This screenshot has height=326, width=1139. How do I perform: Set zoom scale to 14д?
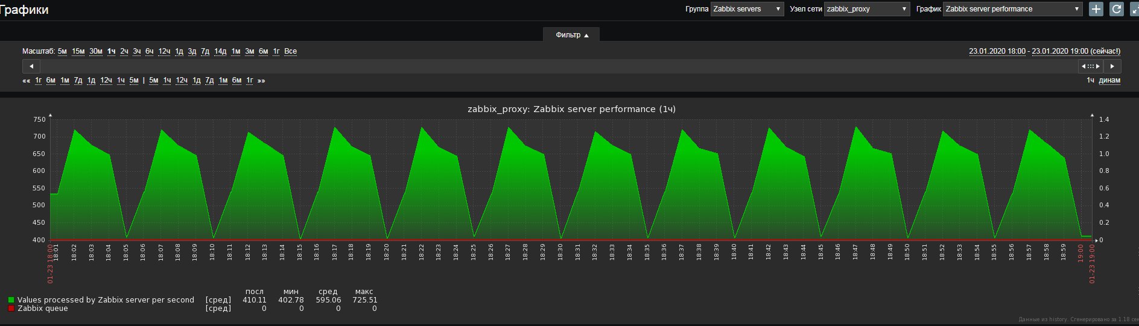(x=220, y=51)
